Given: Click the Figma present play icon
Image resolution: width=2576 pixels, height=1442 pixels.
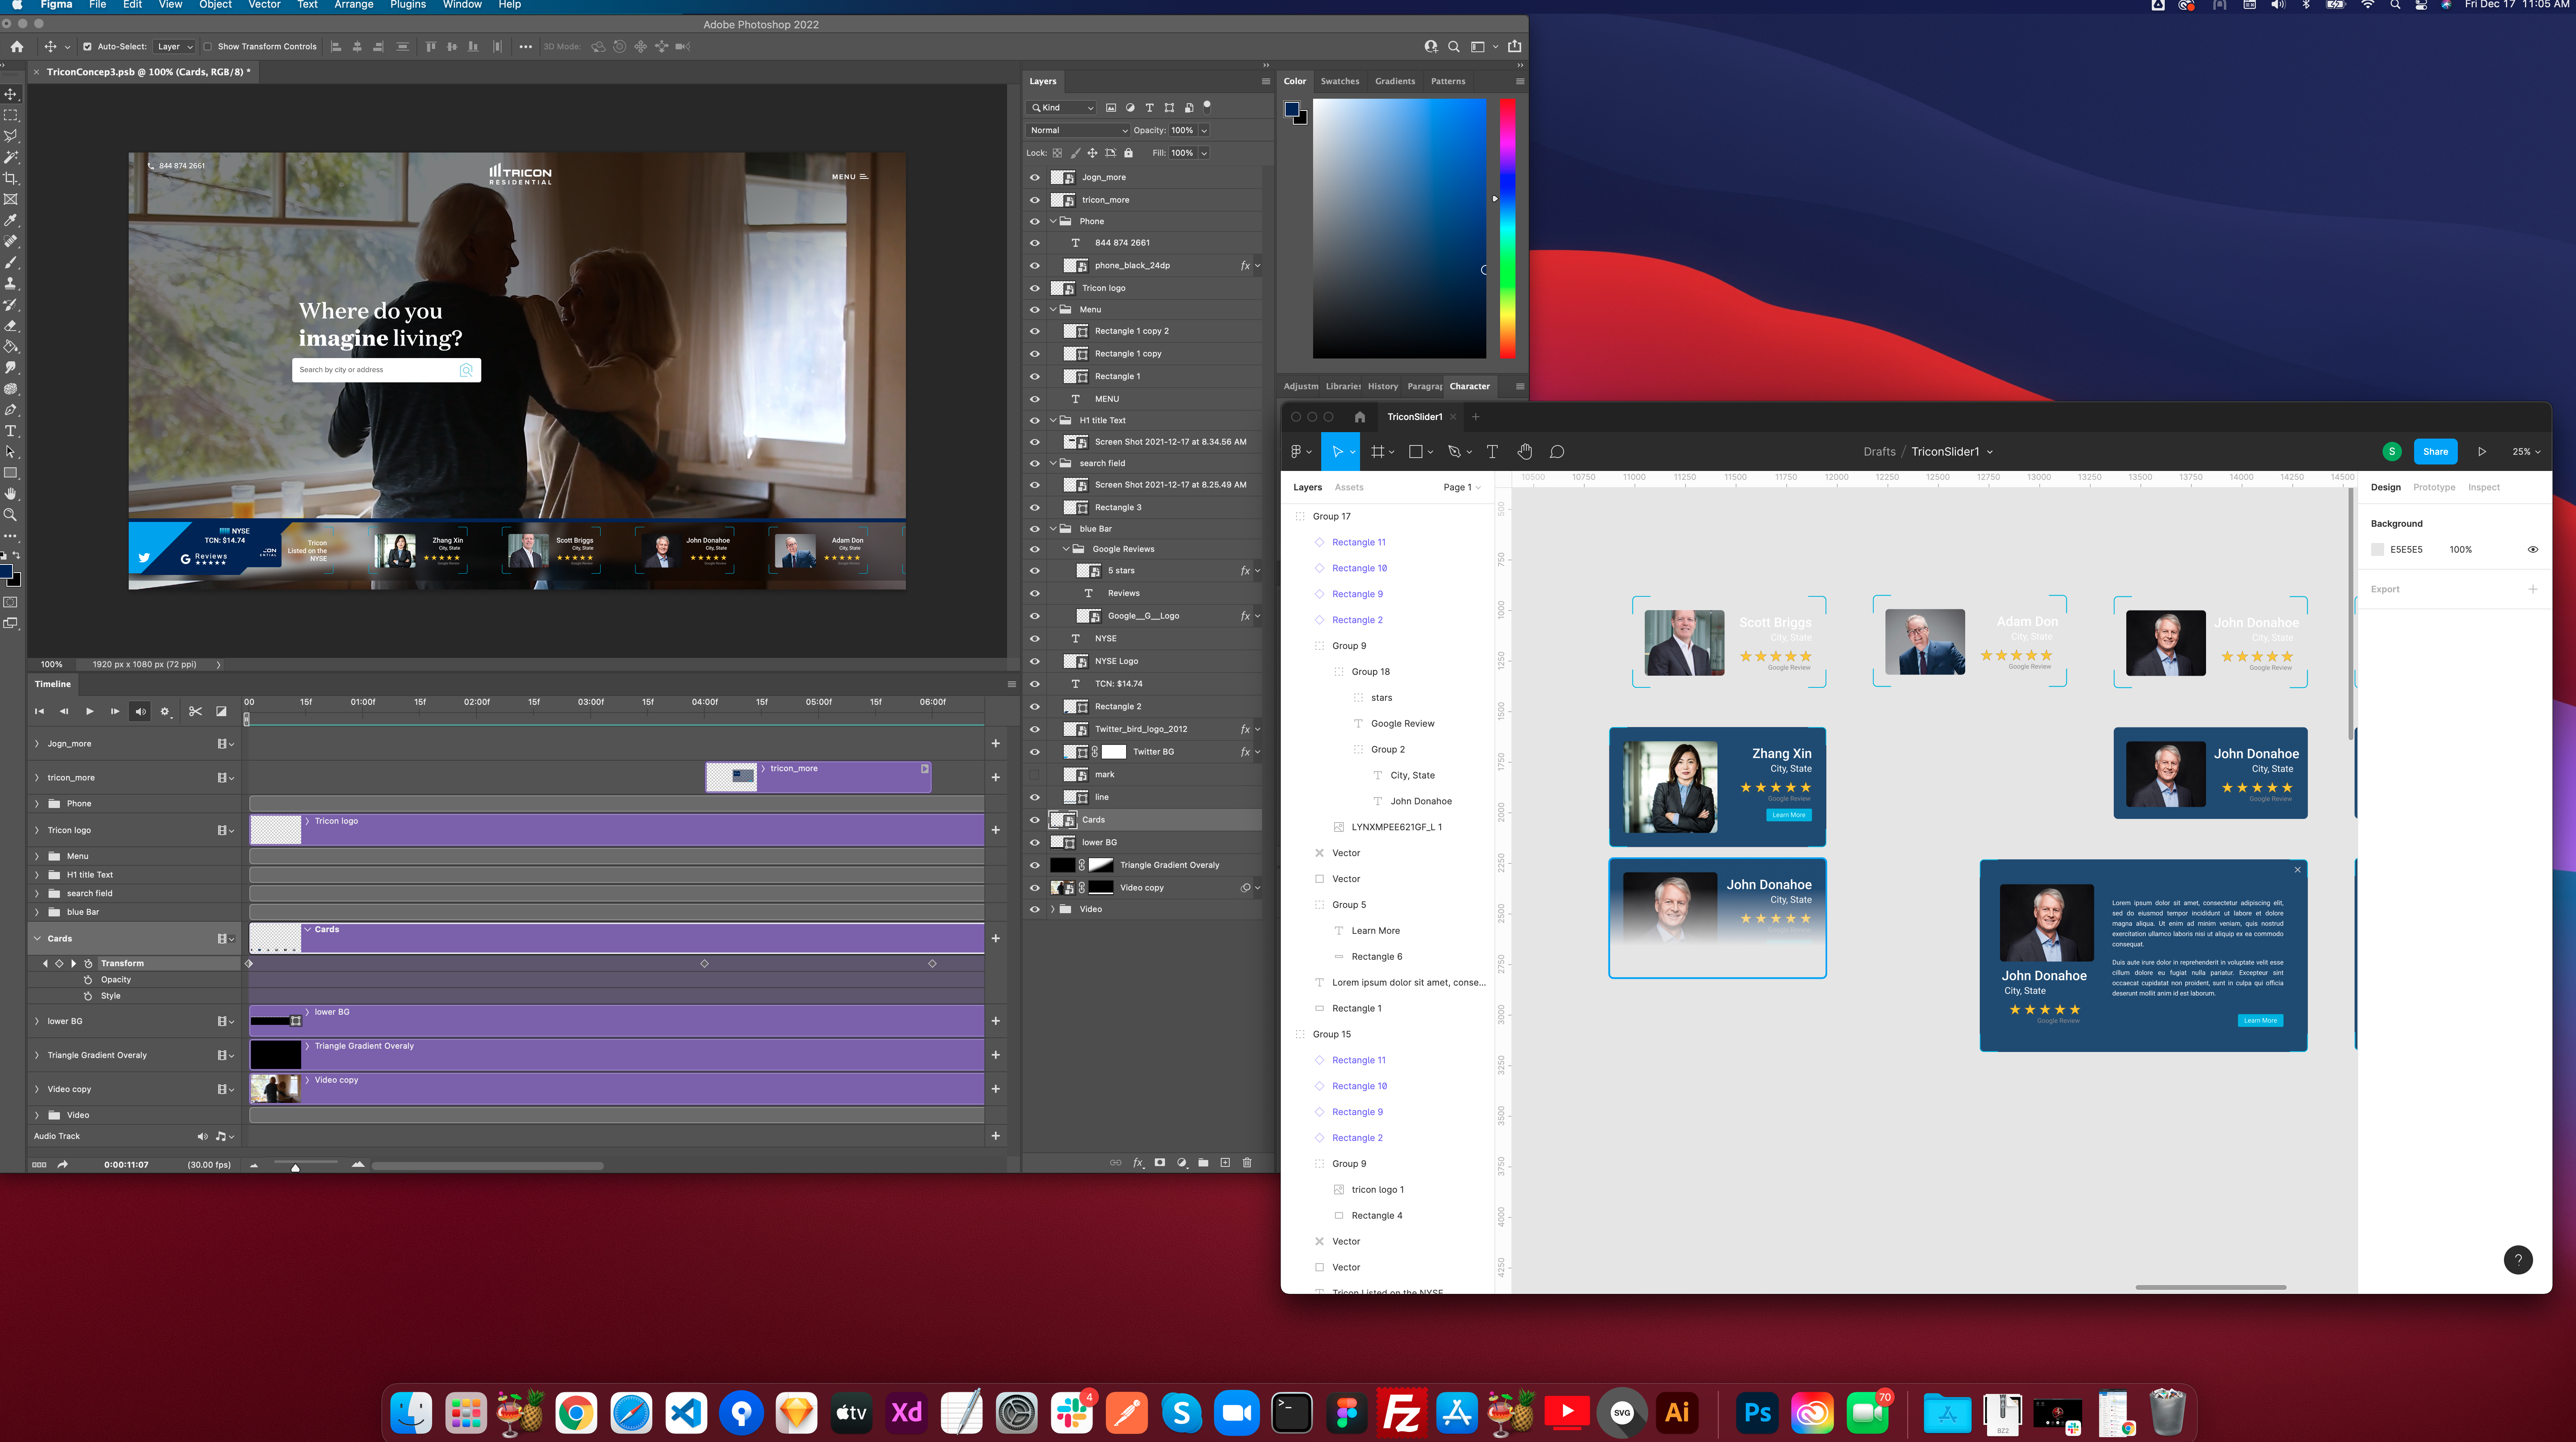Looking at the screenshot, I should point(2482,452).
